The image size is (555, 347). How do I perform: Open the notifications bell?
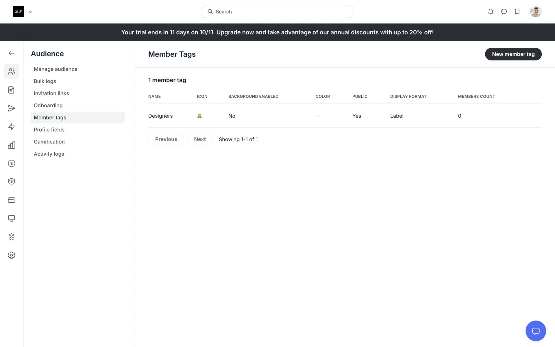tap(491, 12)
